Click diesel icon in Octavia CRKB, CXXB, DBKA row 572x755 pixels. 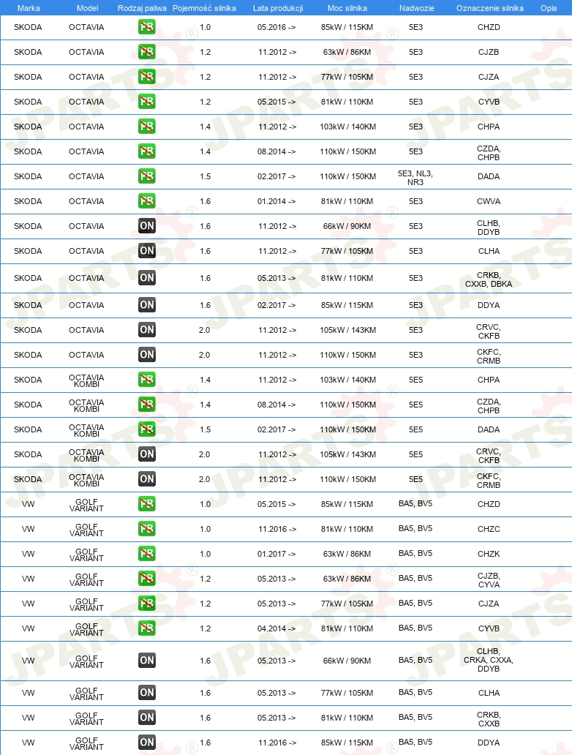146,278
